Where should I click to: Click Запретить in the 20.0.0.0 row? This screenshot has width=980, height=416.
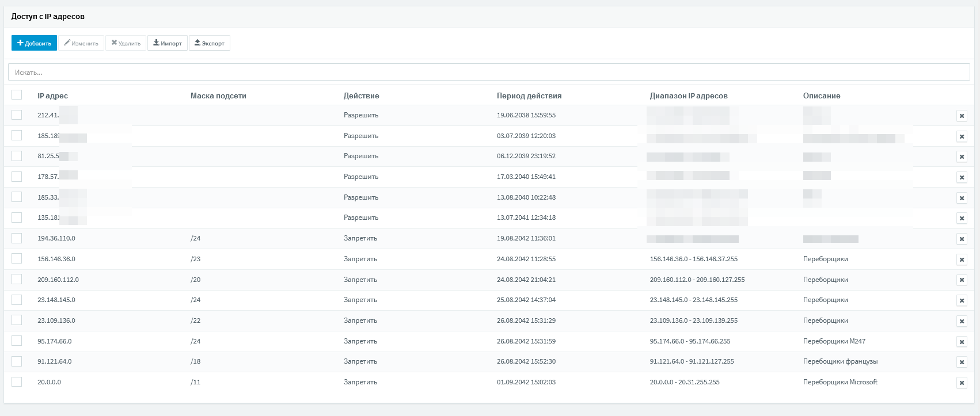[x=360, y=382]
